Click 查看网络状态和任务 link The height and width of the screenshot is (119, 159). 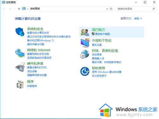click(38, 54)
